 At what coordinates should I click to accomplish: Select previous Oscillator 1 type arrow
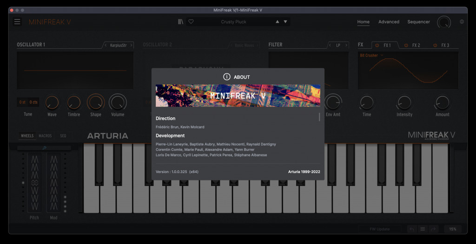106,45
